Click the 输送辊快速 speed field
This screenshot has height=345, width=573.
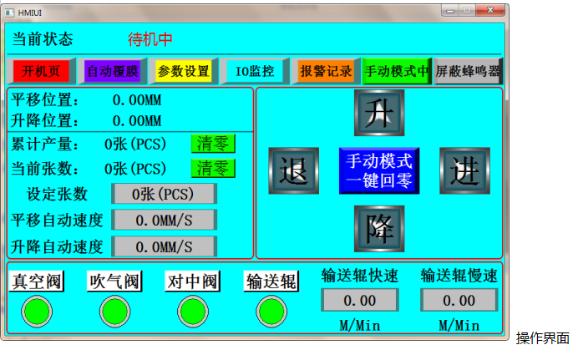point(359,300)
